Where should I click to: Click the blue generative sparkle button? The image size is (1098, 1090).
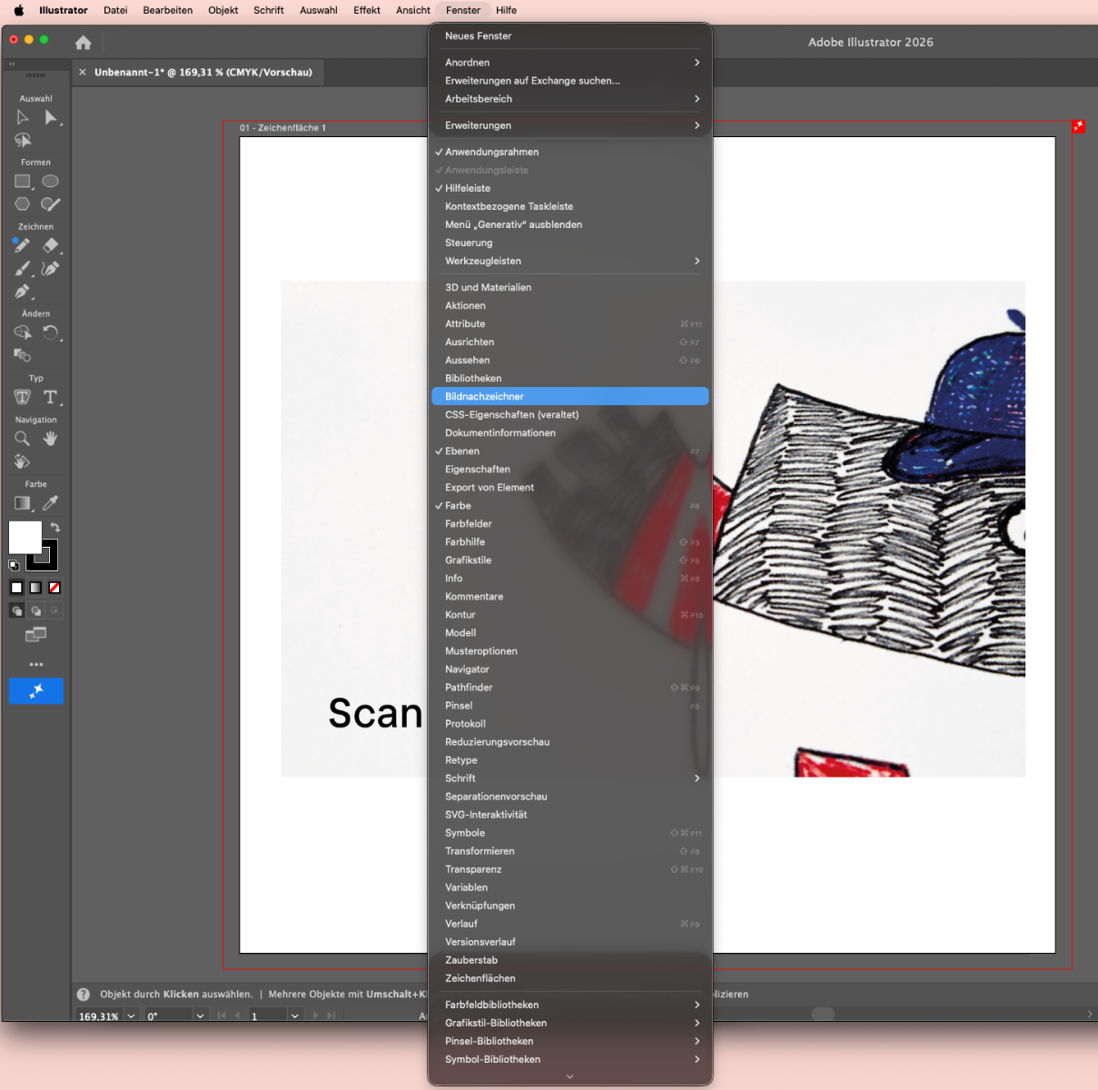tap(36, 691)
